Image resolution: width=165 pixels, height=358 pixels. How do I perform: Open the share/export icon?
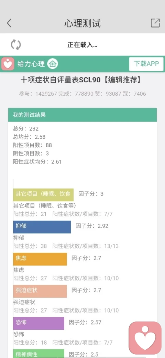coord(155,23)
